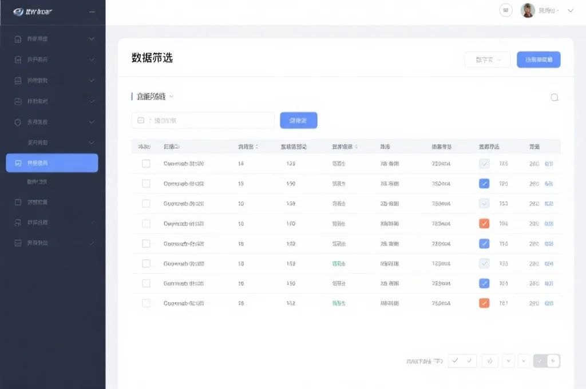Open the search magnifier icon above the table
Viewport: 586px width, 389px height.
pyautogui.click(x=553, y=98)
